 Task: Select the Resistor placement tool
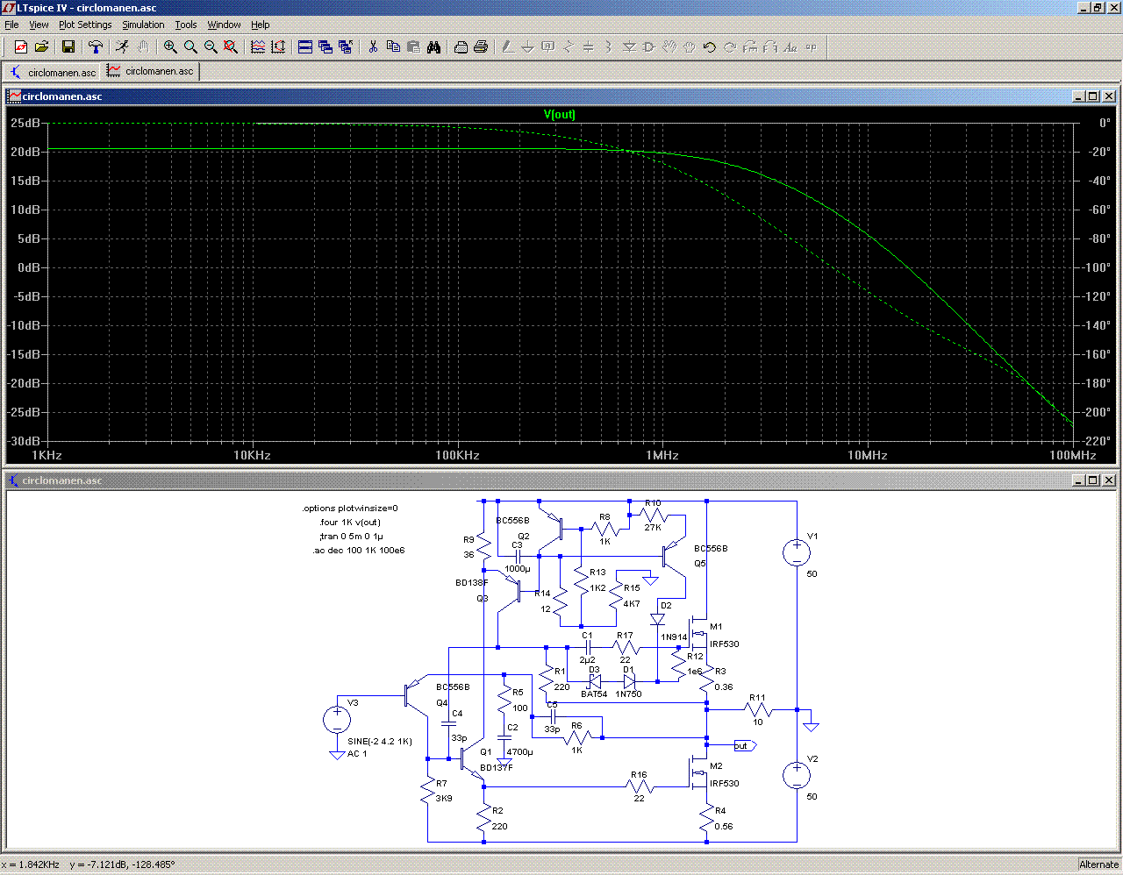click(569, 47)
